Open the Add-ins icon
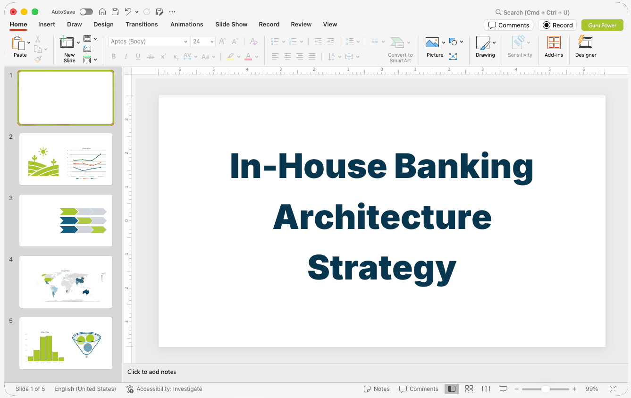 (554, 43)
